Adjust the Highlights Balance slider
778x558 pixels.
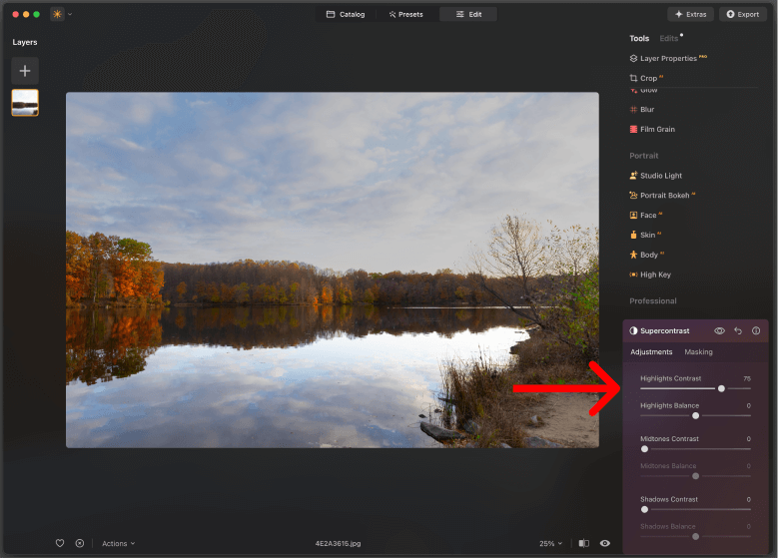(x=696, y=415)
